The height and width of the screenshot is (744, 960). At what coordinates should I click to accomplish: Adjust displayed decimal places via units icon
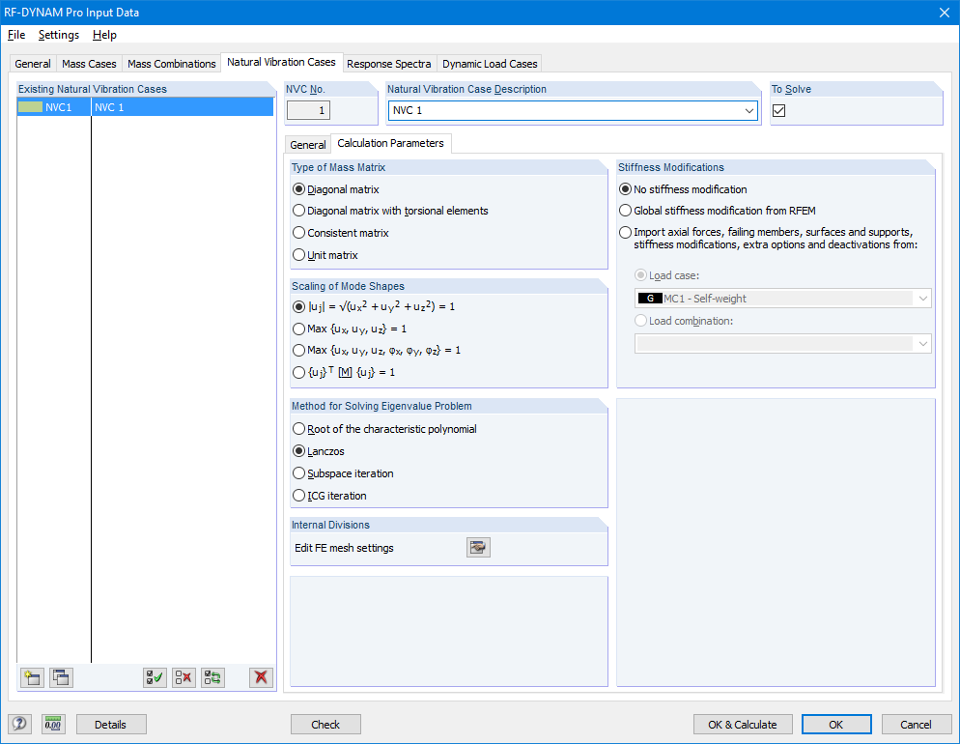[x=53, y=724]
